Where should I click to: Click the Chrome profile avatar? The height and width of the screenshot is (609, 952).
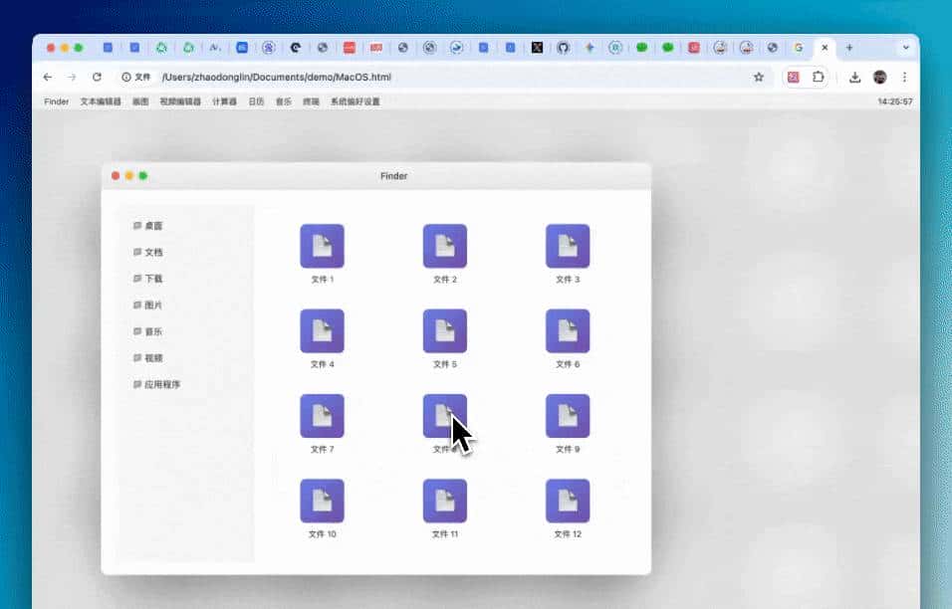pyautogui.click(x=880, y=76)
